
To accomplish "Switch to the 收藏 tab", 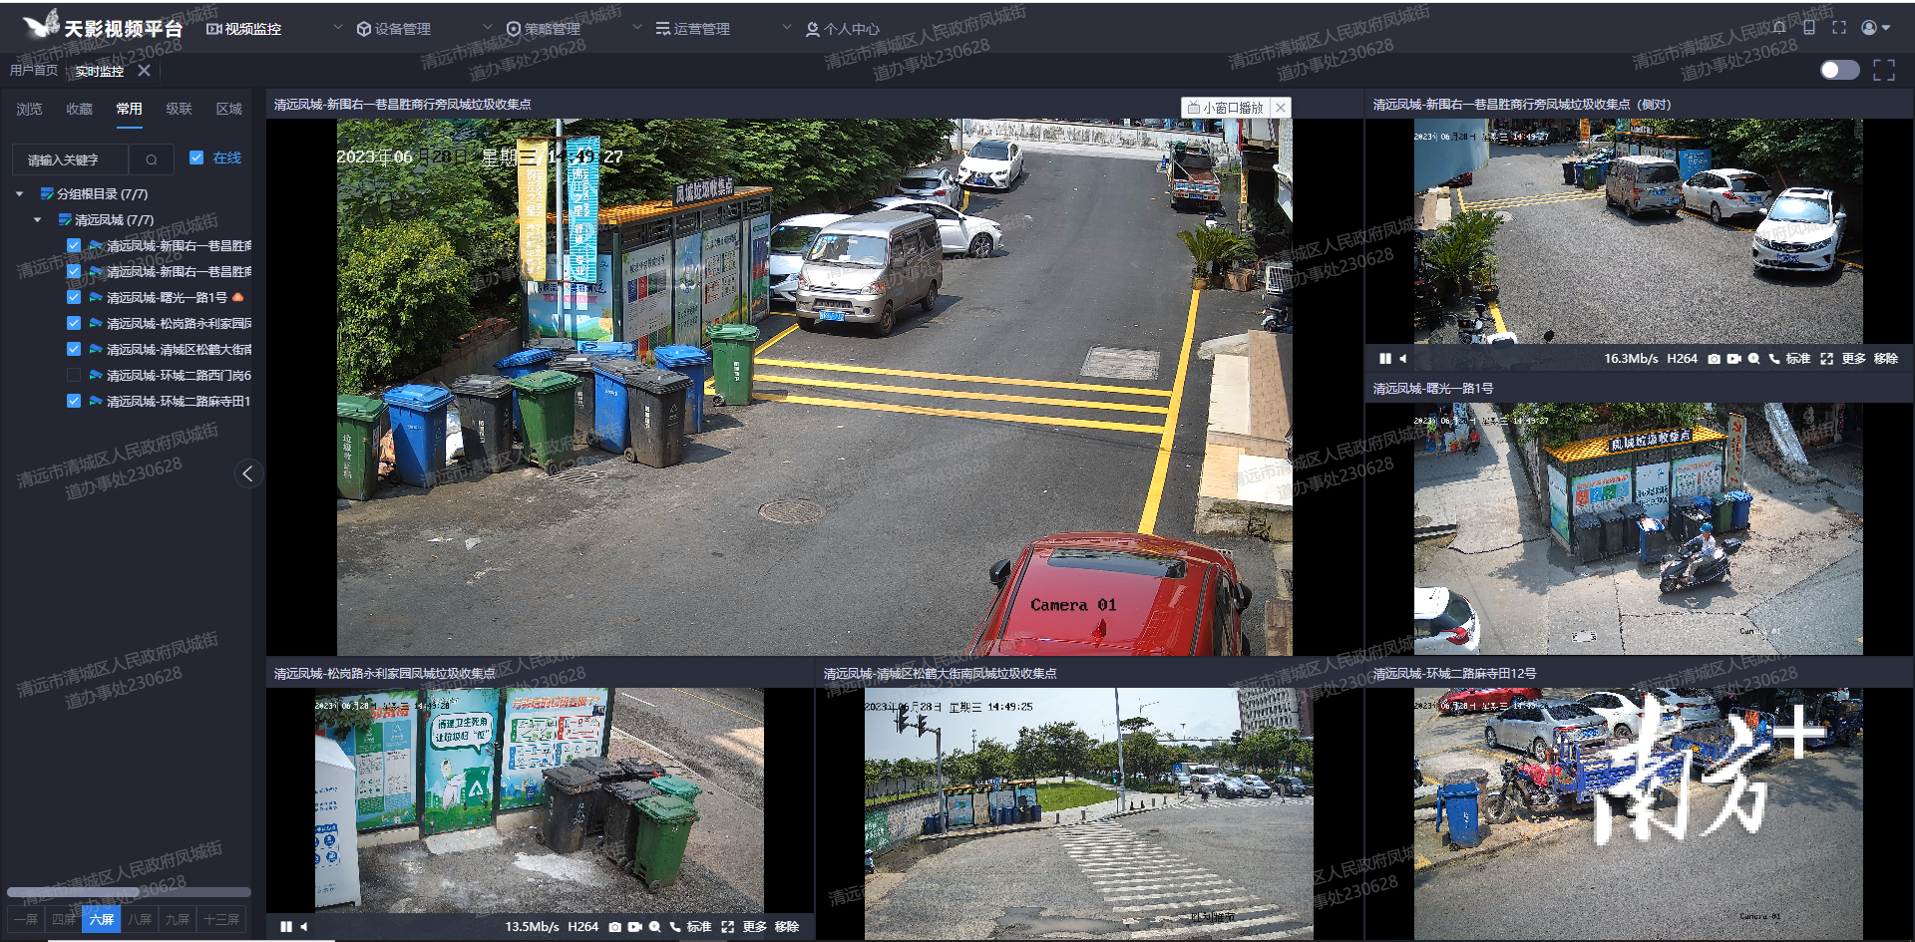I will point(79,109).
